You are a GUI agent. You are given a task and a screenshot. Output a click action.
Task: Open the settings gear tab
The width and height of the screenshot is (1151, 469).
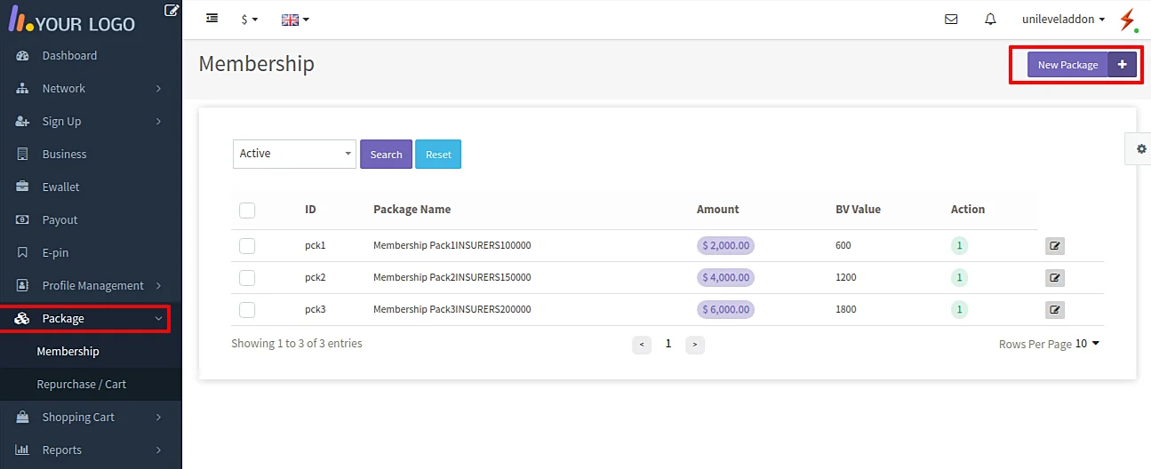1141,148
